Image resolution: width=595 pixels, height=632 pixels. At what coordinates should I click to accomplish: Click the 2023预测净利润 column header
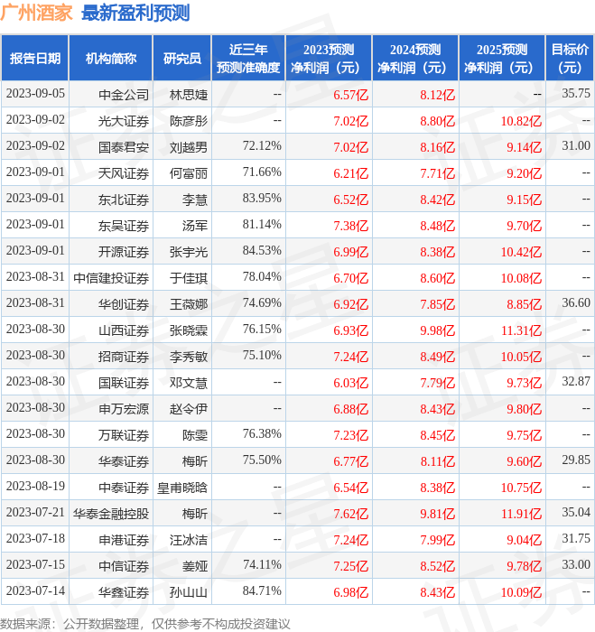(329, 59)
